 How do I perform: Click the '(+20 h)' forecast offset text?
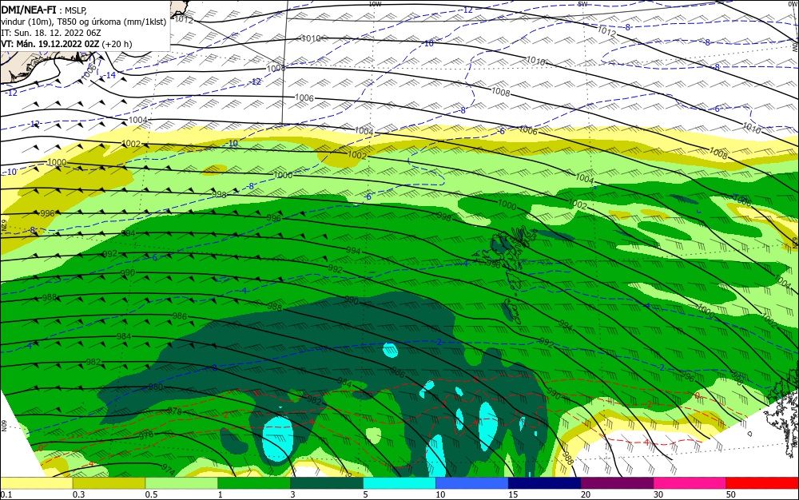click(x=117, y=44)
